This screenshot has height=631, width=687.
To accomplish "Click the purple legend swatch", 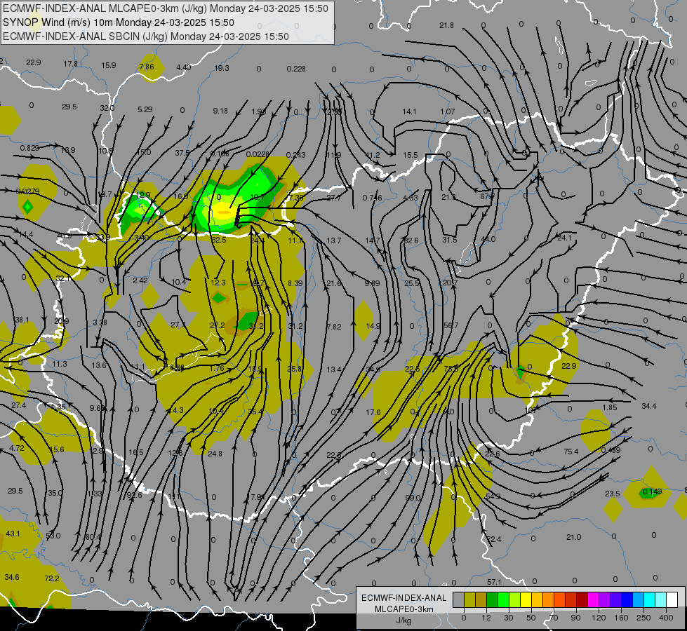I will pyautogui.click(x=604, y=600).
